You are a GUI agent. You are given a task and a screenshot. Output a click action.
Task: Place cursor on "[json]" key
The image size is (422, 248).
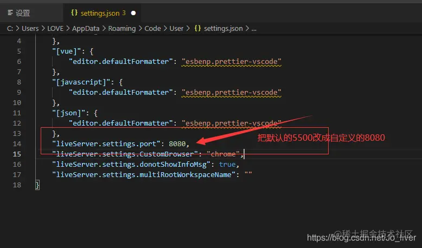[x=69, y=113]
